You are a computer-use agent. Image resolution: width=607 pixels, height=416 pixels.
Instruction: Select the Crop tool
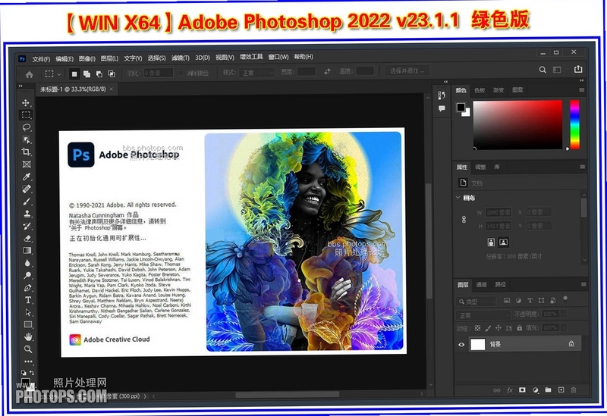click(x=27, y=152)
